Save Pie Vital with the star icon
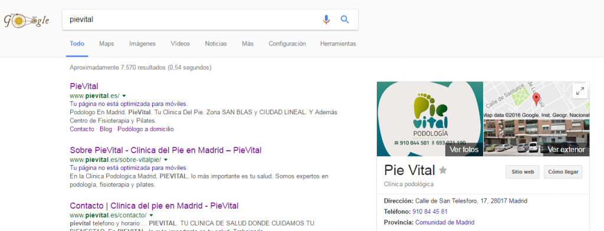The width and height of the screenshot is (604, 231). coord(444,170)
